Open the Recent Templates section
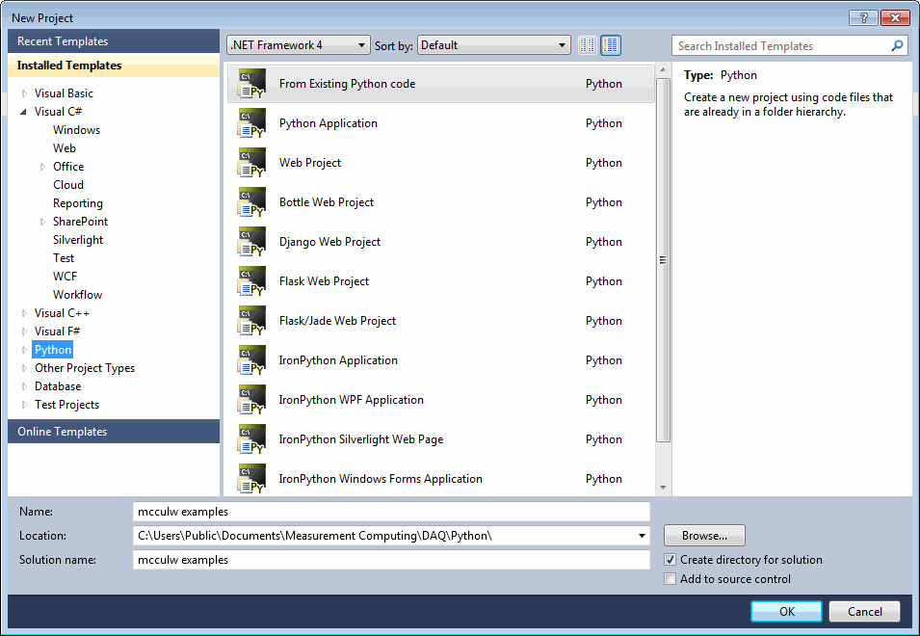This screenshot has height=636, width=920. point(114,41)
